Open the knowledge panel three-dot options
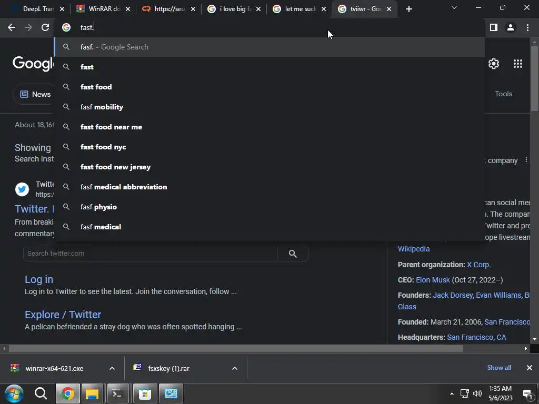Screen dimensions: 539x404 (526, 160)
